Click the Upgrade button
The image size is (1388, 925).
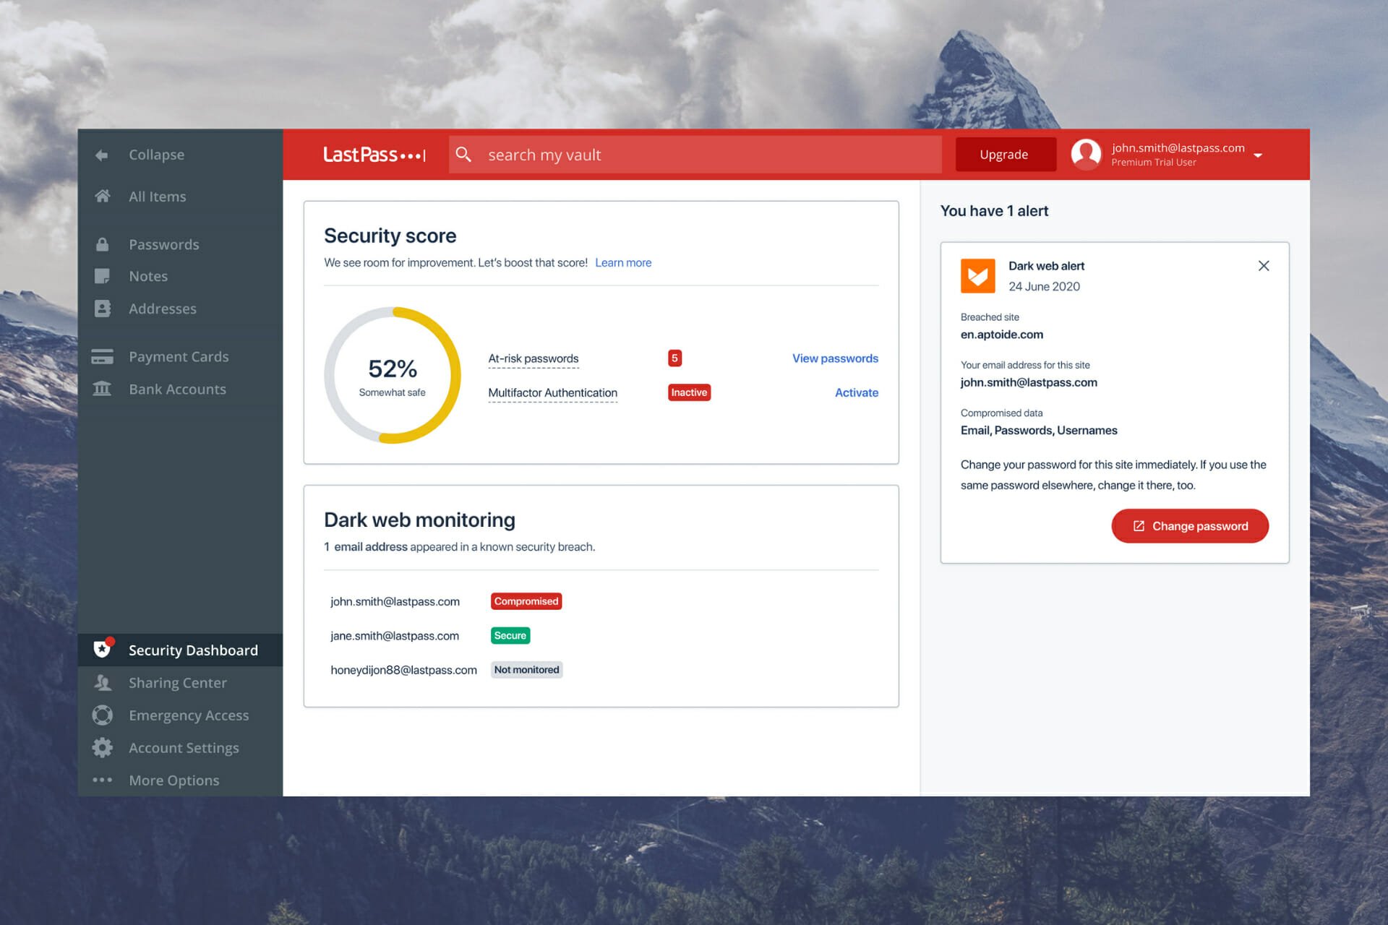[x=1005, y=155]
